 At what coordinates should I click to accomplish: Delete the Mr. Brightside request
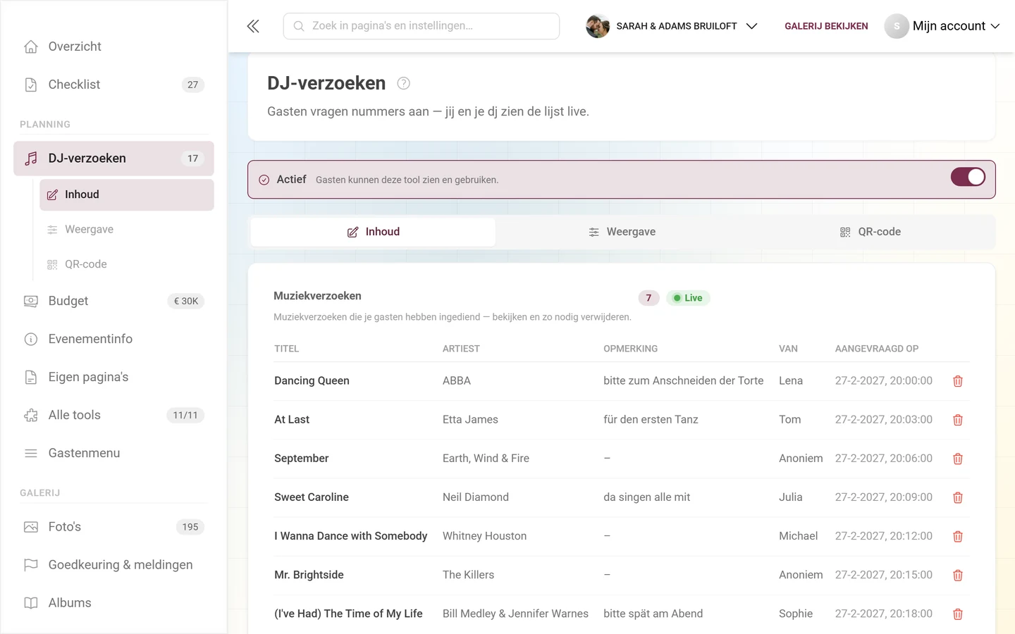pos(958,575)
